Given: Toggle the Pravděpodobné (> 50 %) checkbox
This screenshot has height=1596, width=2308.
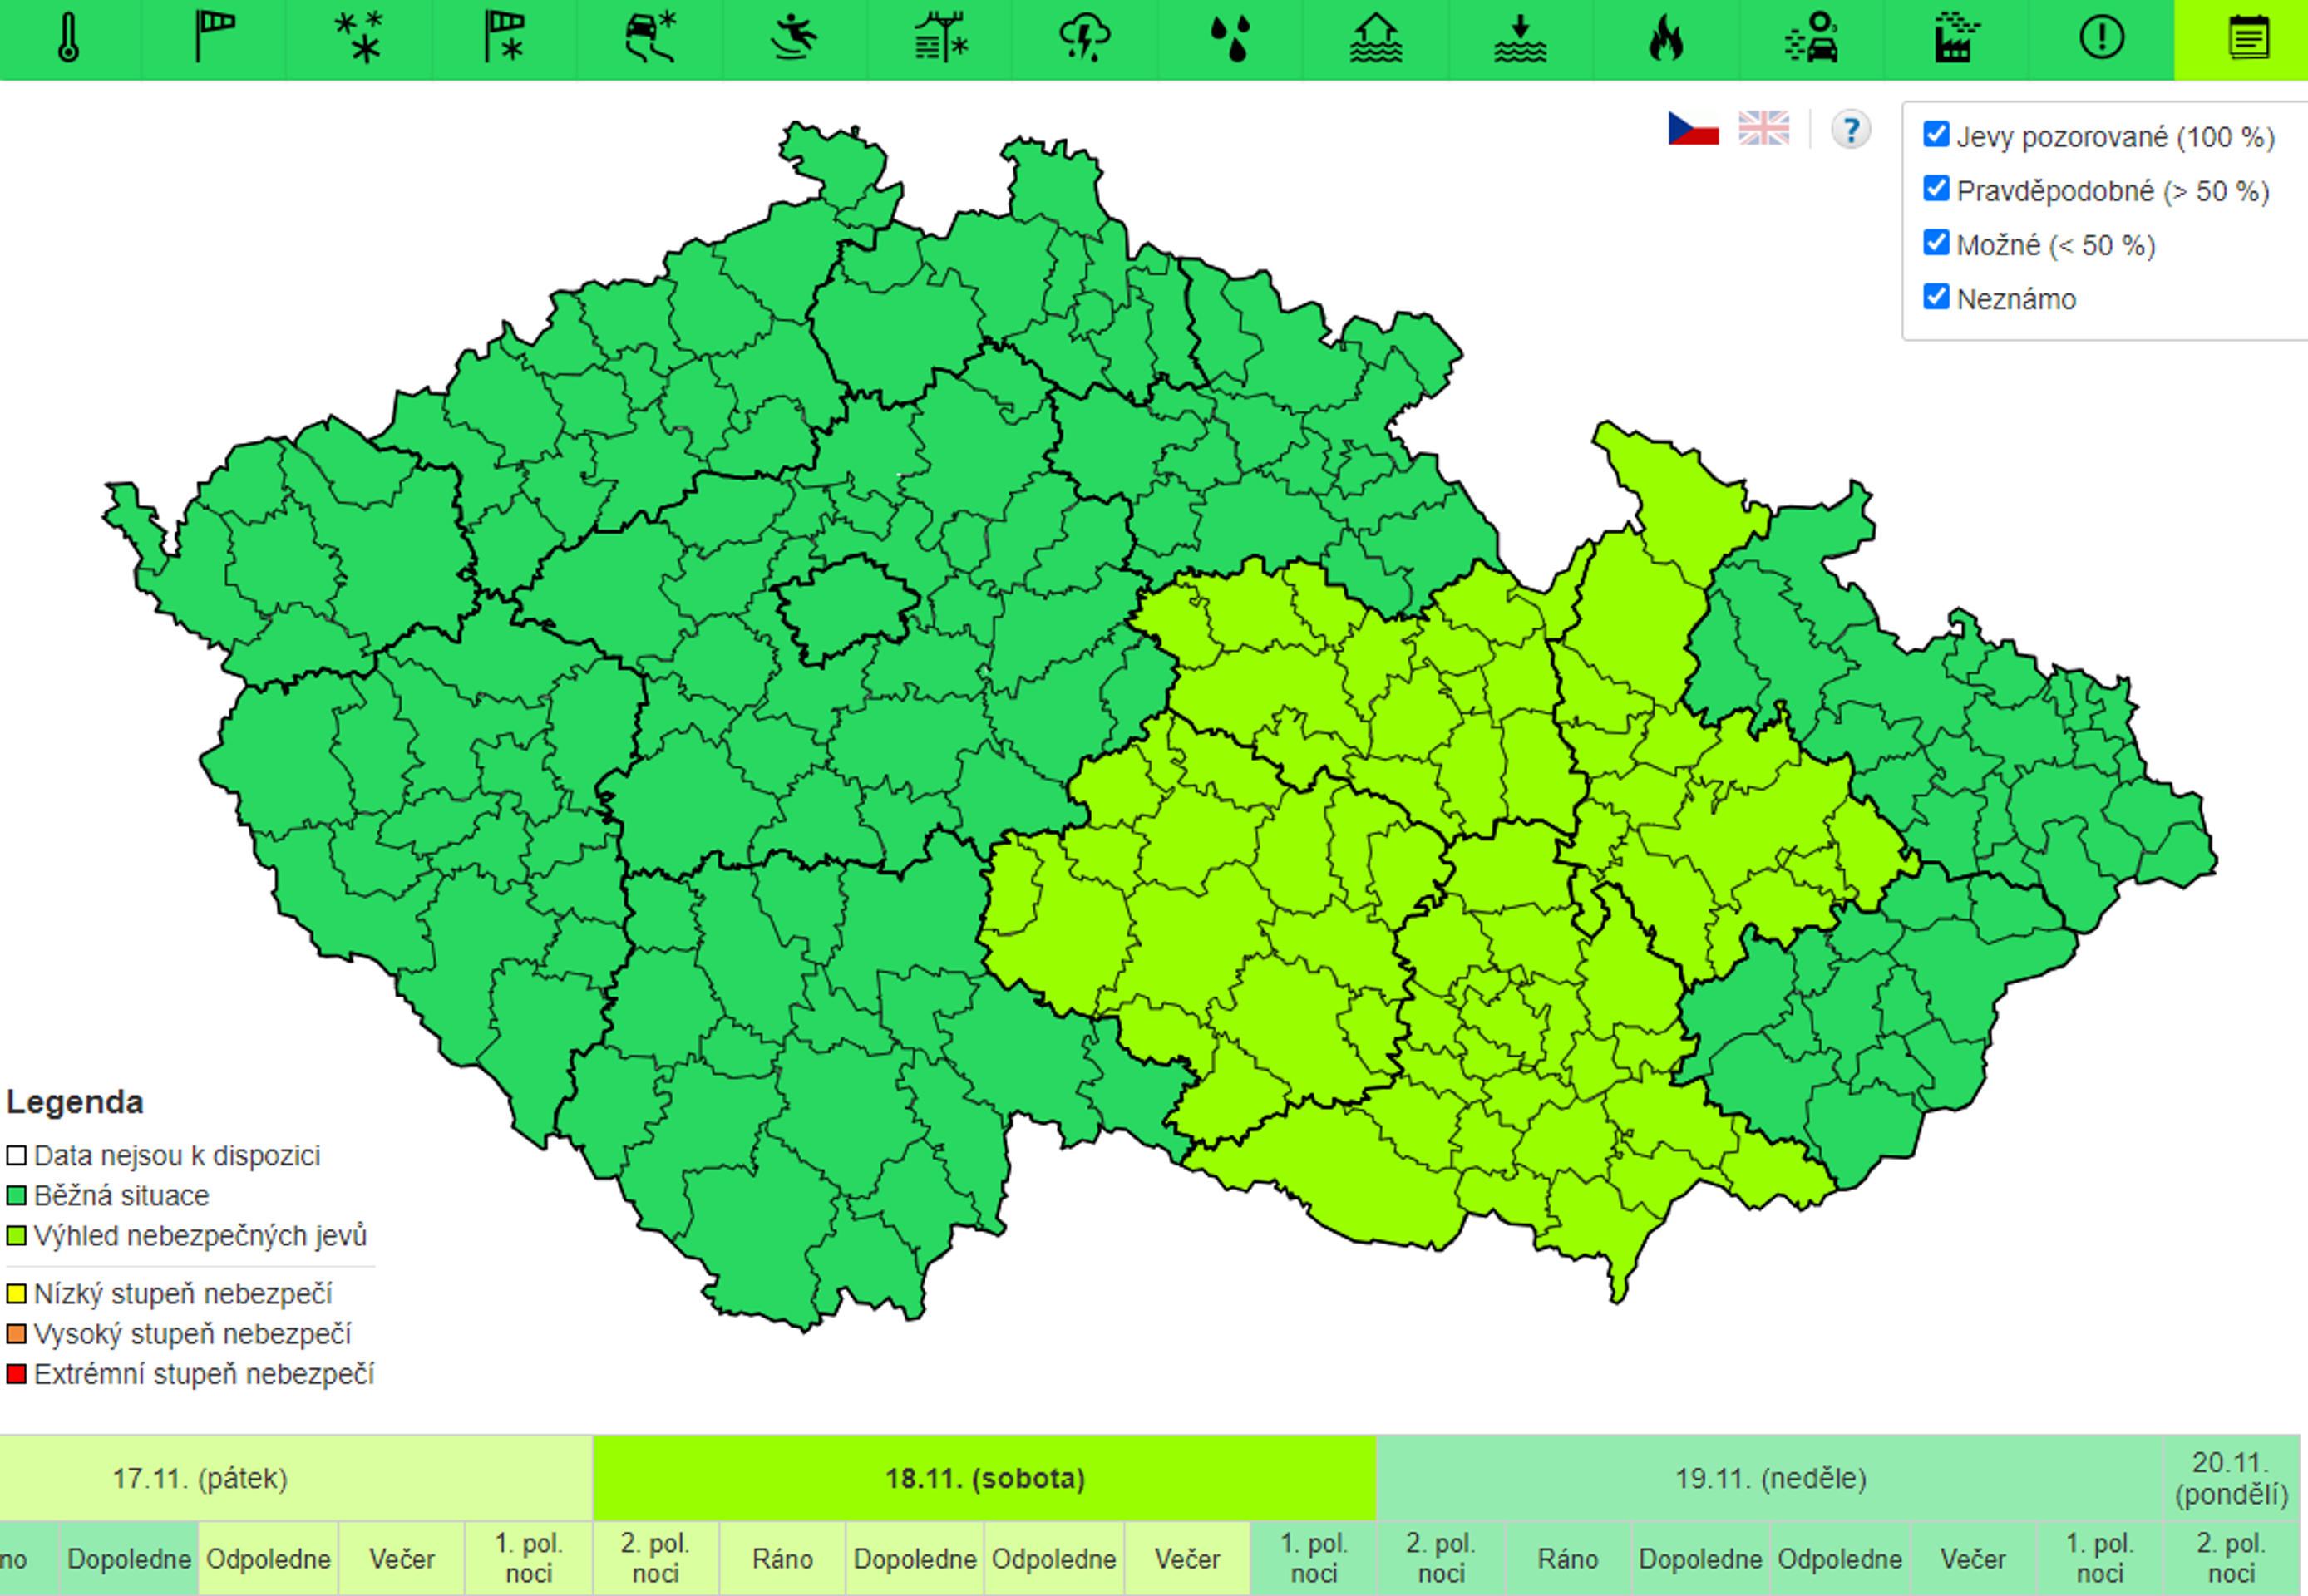Looking at the screenshot, I should click(1936, 188).
